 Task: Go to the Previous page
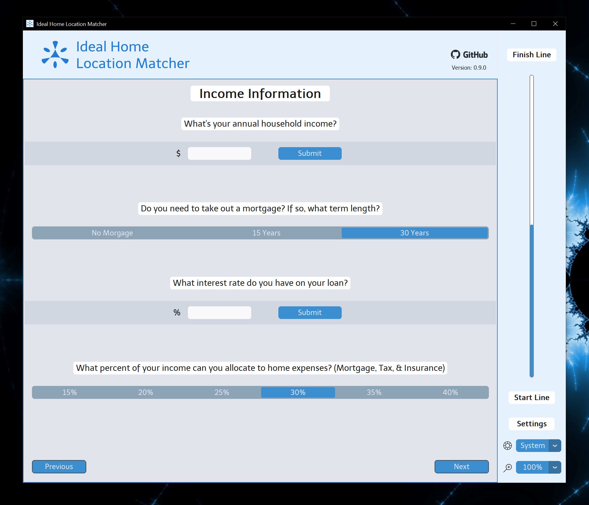59,466
